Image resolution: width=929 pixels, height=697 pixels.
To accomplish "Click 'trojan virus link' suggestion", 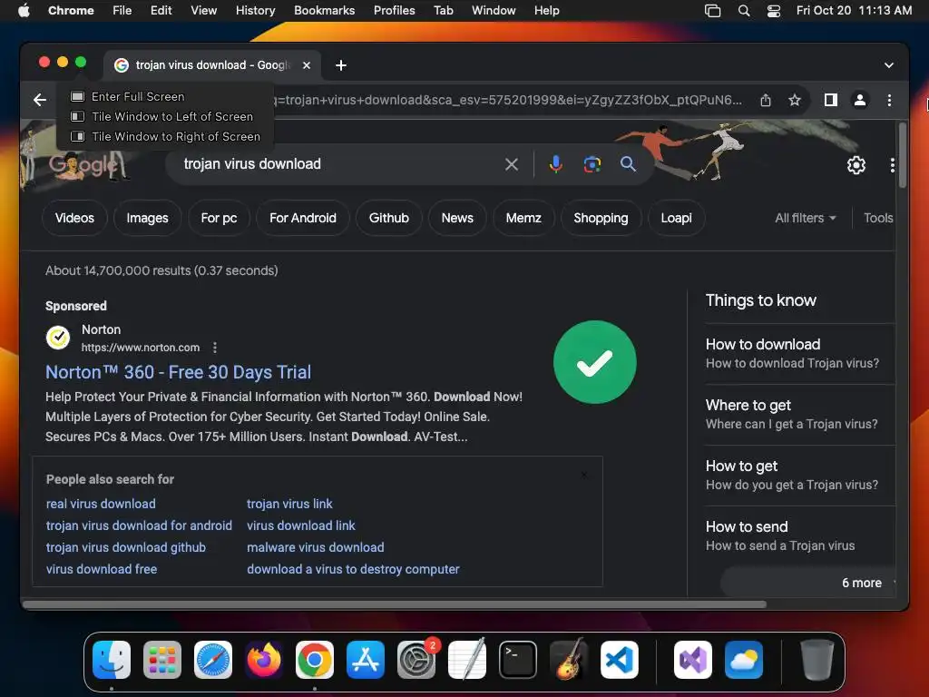I will [x=289, y=504].
